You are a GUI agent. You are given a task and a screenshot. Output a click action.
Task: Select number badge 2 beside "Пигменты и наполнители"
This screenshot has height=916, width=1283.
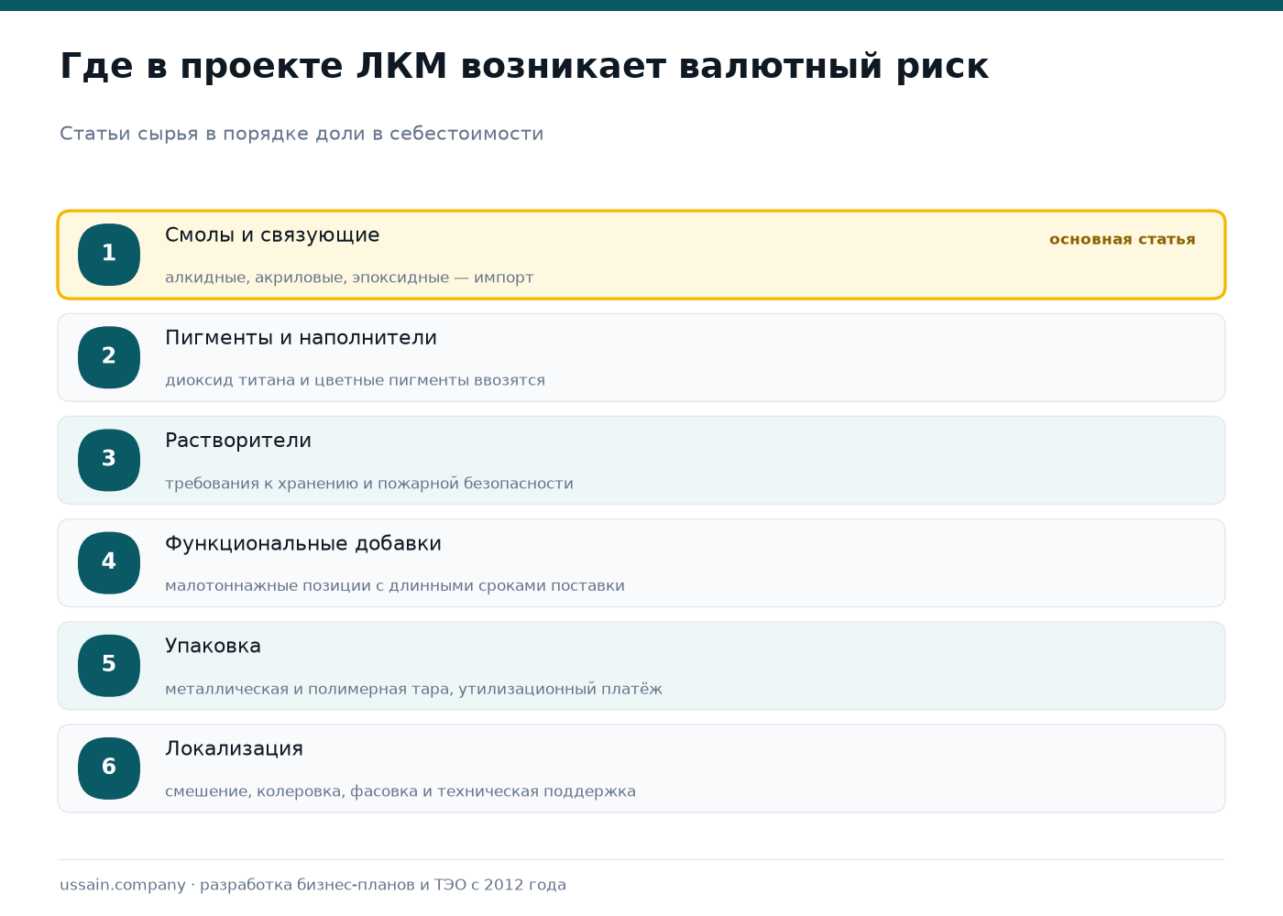click(109, 357)
